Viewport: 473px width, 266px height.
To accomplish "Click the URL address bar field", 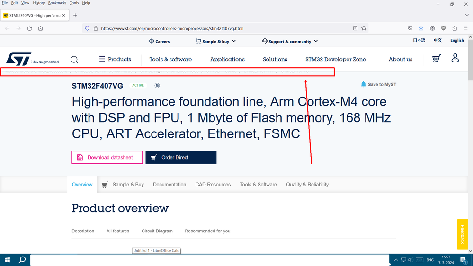I will (225, 28).
